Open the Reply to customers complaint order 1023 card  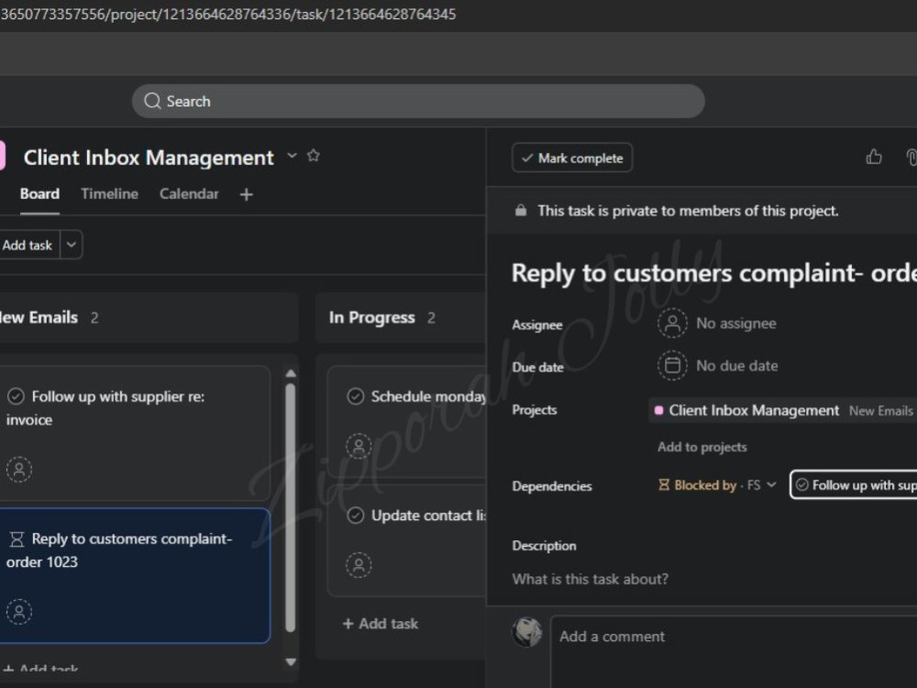coord(135,576)
